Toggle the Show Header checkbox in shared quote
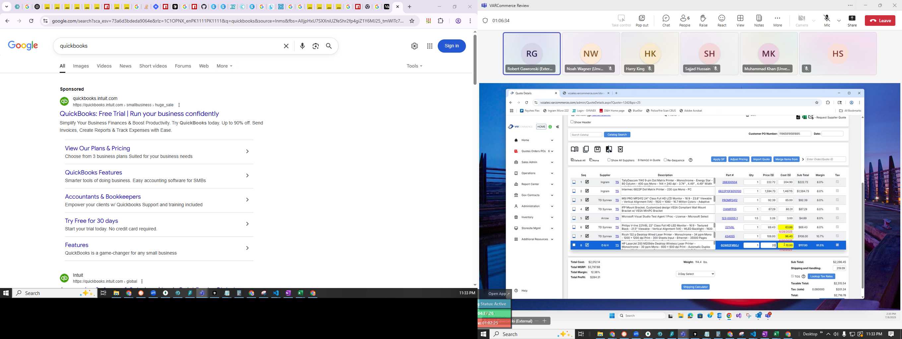The width and height of the screenshot is (902, 339). 572,122
